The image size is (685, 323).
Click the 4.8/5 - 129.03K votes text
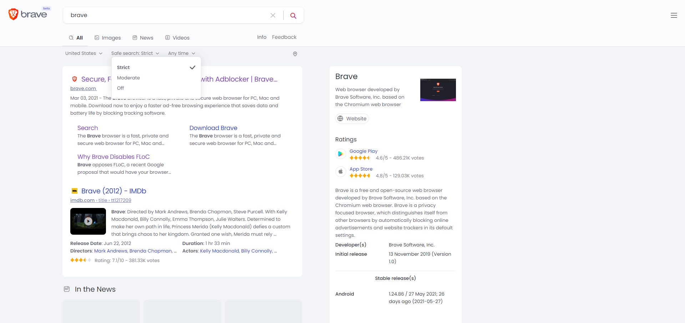tap(400, 176)
